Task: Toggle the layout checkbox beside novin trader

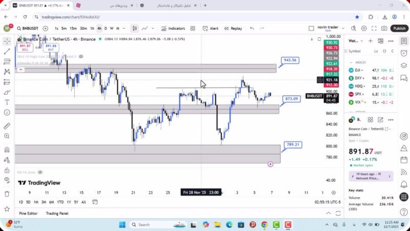Action: coord(311,28)
